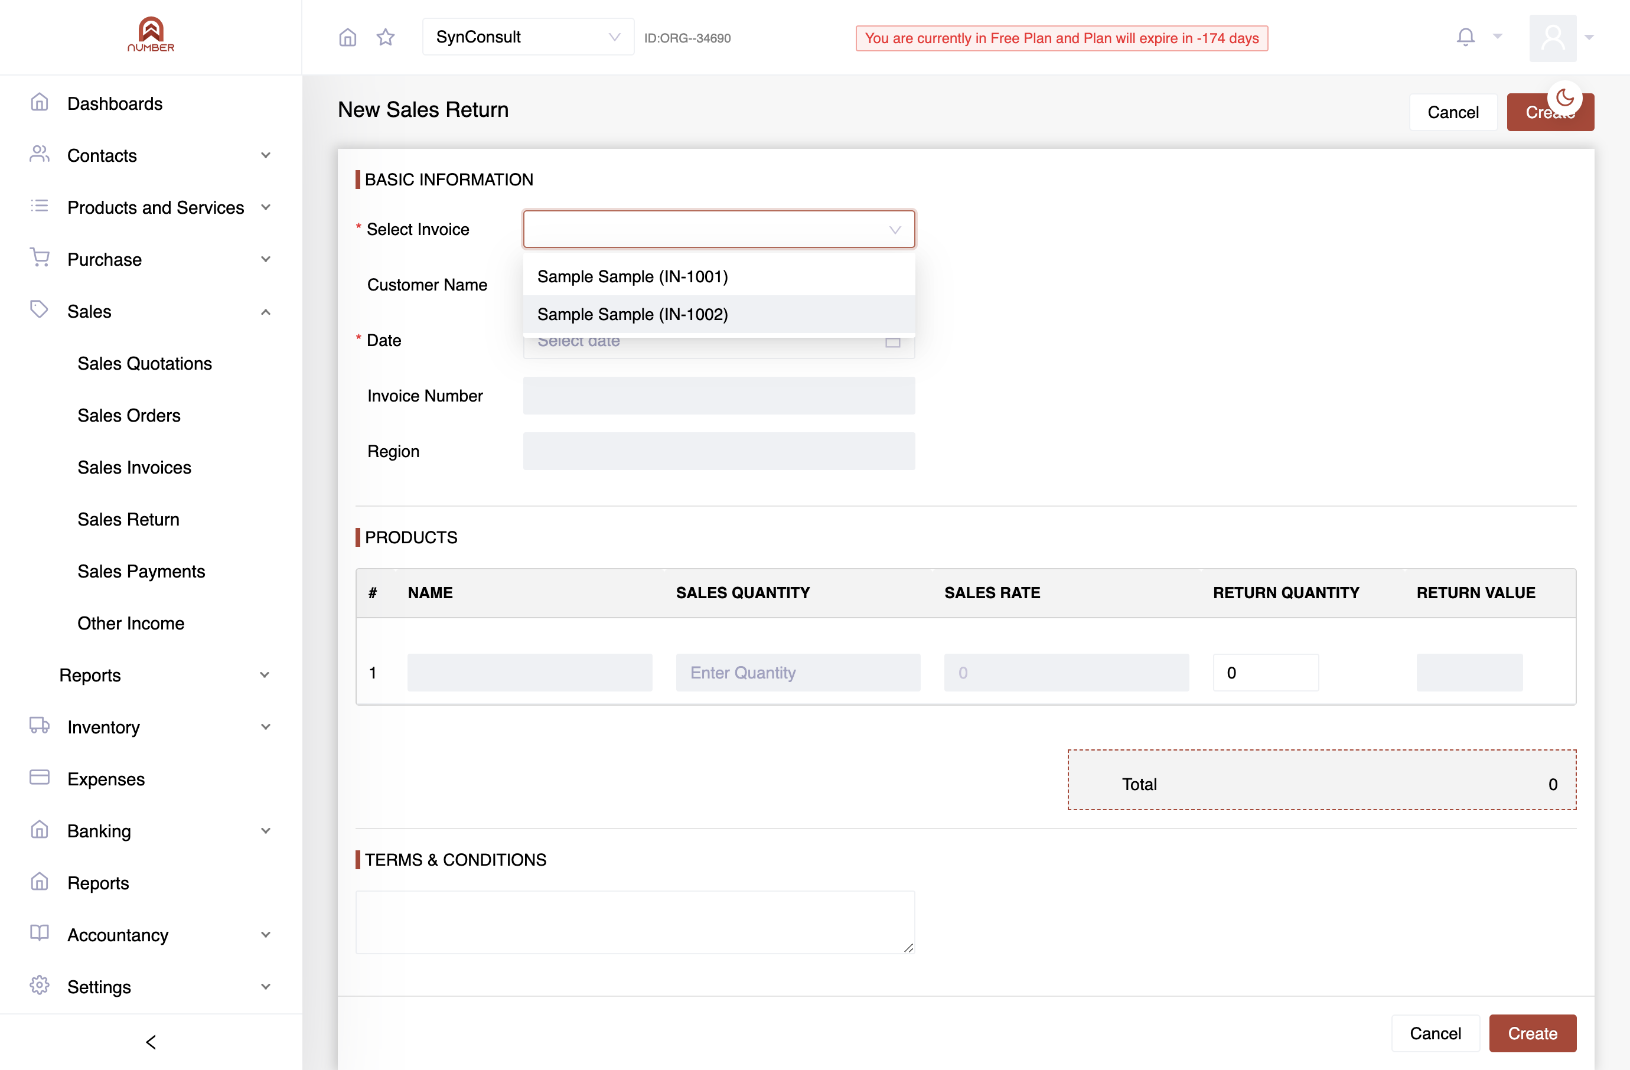Viewport: 1630px width, 1070px height.
Task: Open Sales Payments page
Action: pos(141,572)
